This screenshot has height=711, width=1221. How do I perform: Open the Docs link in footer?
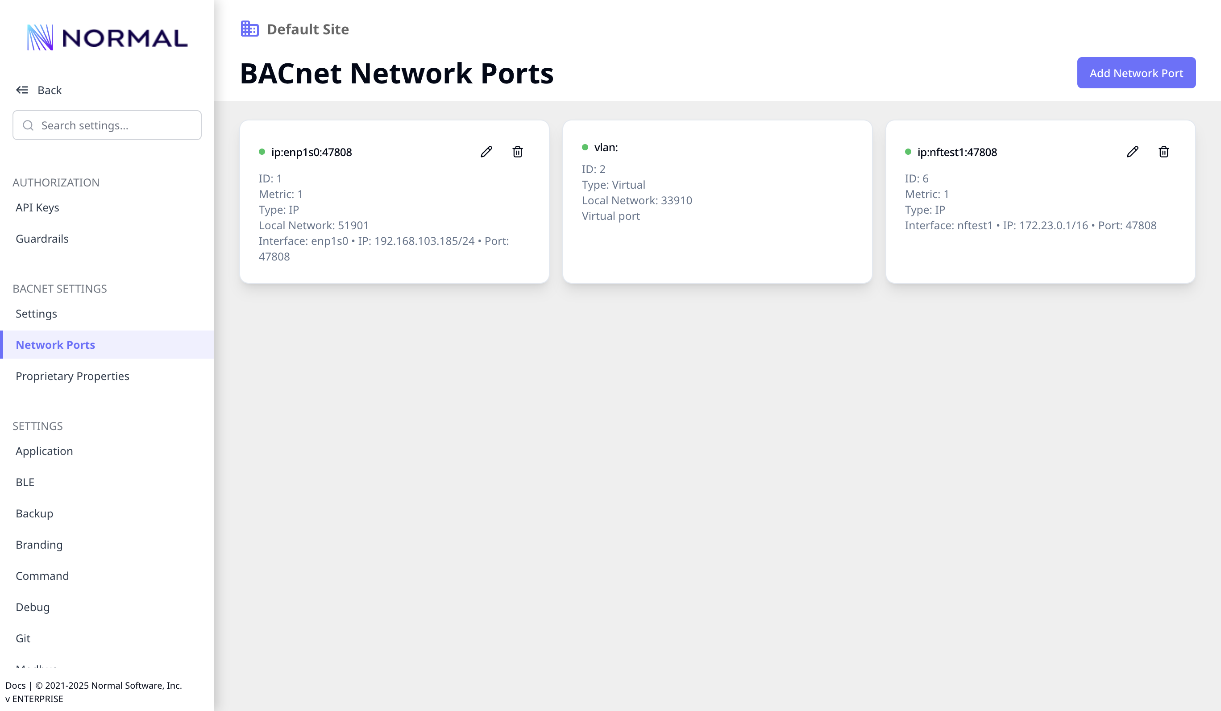point(16,685)
